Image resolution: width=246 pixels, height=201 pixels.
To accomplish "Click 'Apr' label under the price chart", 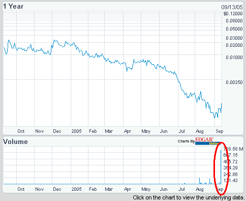I will pos(128,131).
